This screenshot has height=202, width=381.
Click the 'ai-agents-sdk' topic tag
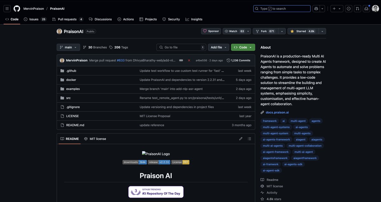(x=293, y=164)
